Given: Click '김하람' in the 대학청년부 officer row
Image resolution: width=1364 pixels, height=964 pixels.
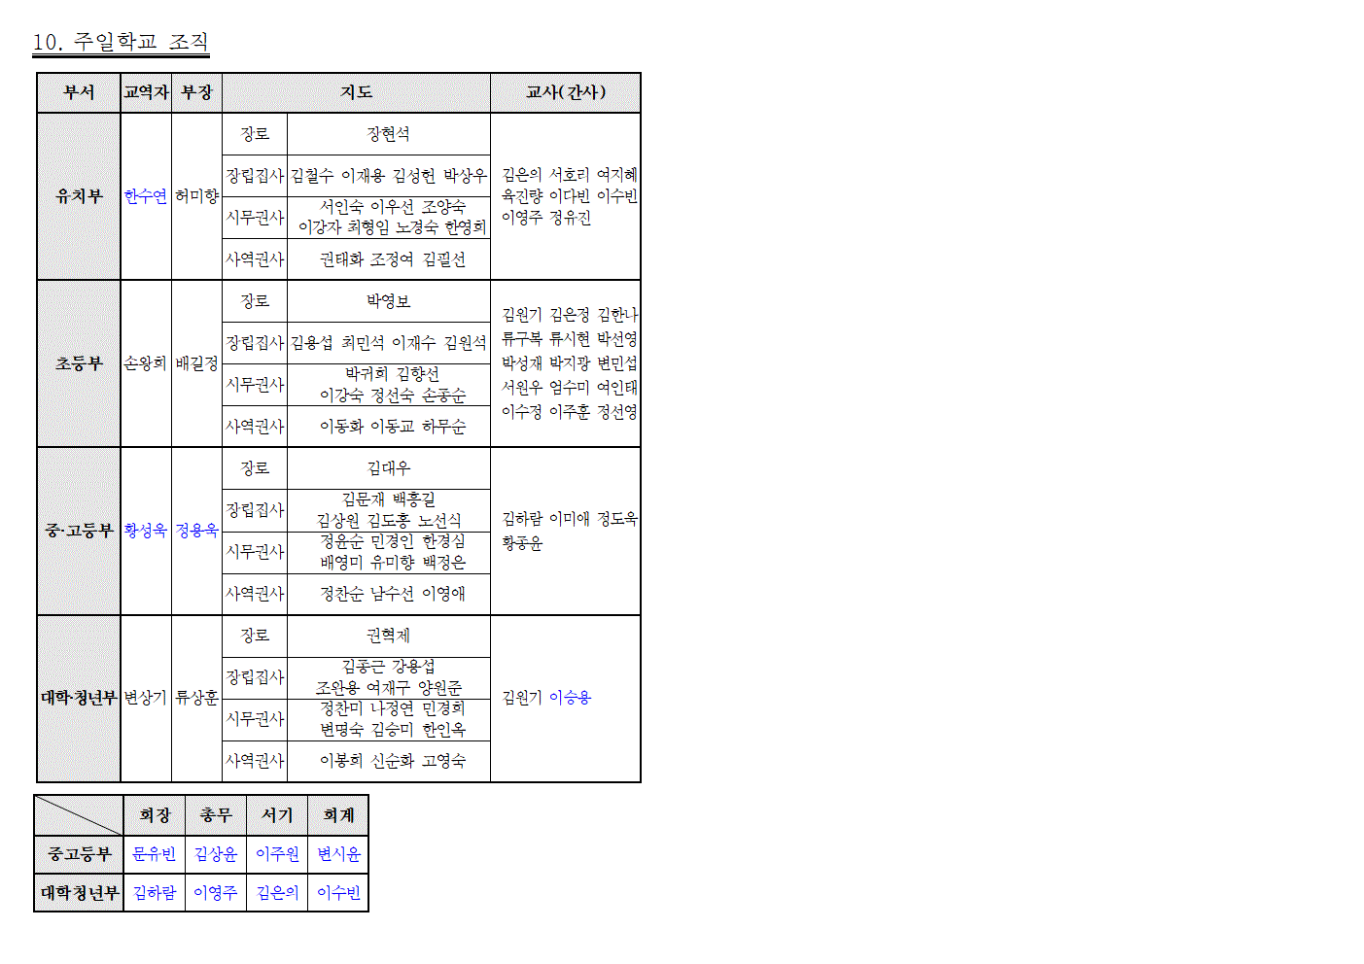Looking at the screenshot, I should tap(155, 893).
